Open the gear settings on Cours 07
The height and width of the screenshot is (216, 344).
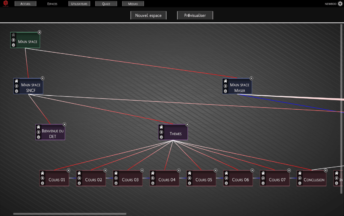pos(263,183)
